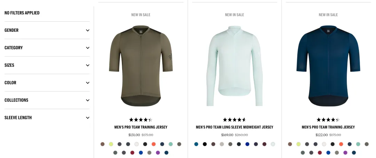
Task: Select the black swatch on long sleeve jersey
Action: (205, 144)
